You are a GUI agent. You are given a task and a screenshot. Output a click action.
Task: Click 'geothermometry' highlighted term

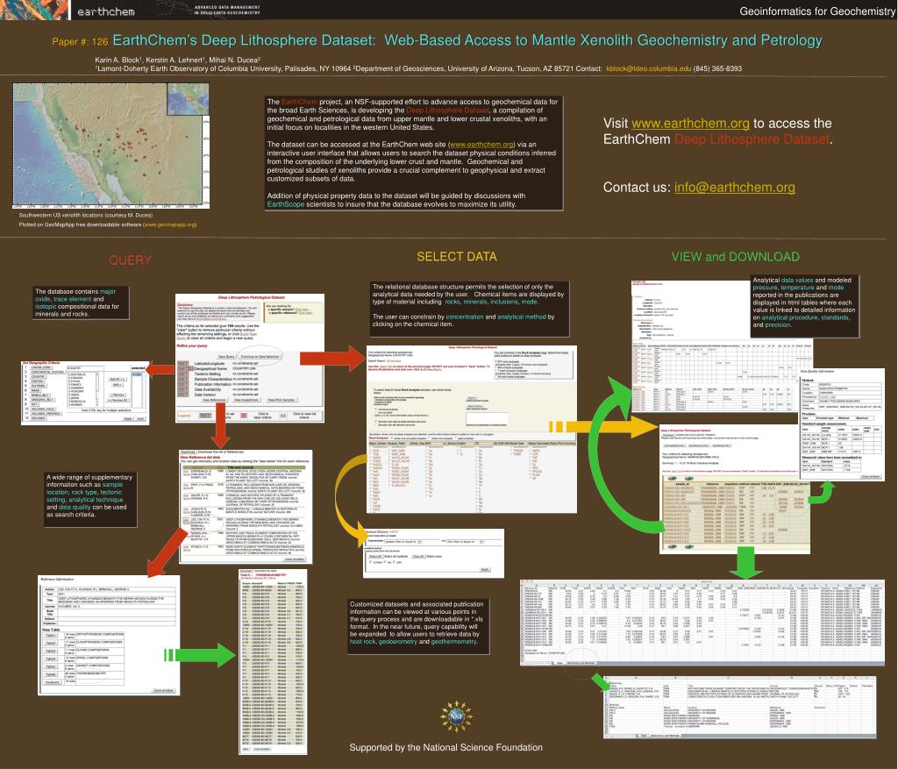(x=453, y=641)
